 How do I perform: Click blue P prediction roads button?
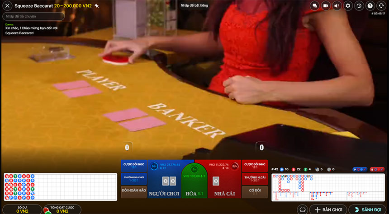[360, 169]
